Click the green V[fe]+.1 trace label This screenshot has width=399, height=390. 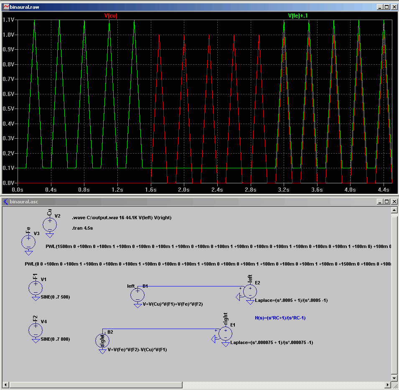tap(298, 15)
